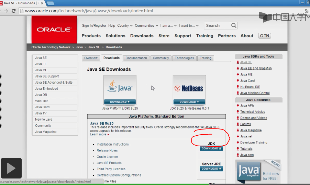Click Oracle Technology Network breadcrumb
310x185 pixels.
[x=51, y=47]
